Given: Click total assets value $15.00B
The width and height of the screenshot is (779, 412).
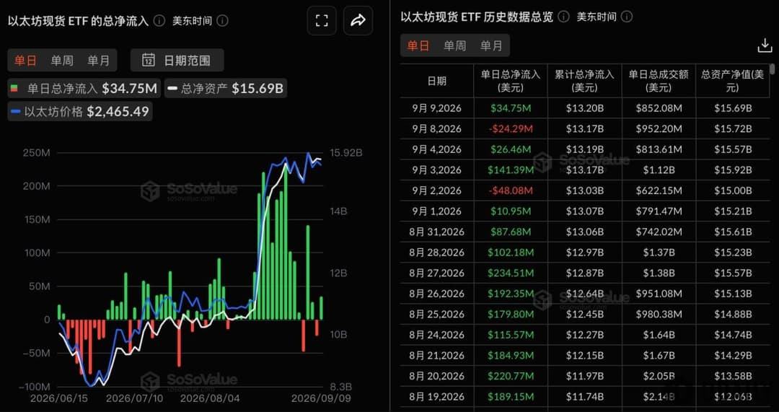Looking at the screenshot, I should coord(733,190).
